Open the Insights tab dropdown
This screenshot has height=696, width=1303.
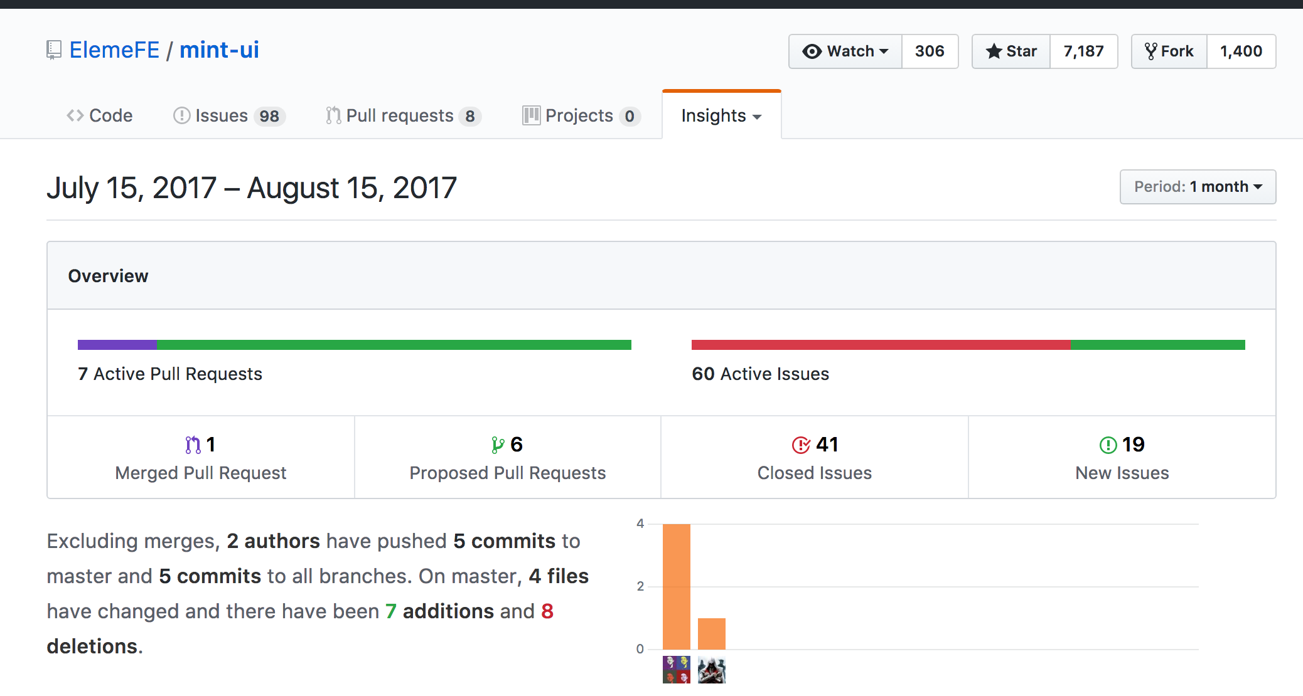722,115
